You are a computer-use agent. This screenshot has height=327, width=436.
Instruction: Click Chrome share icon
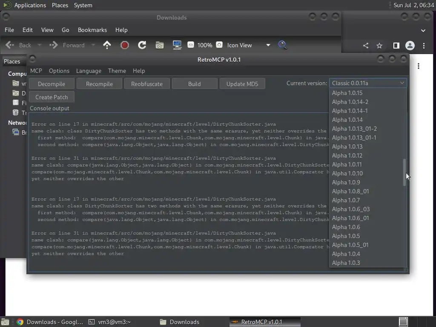pyautogui.click(x=366, y=46)
